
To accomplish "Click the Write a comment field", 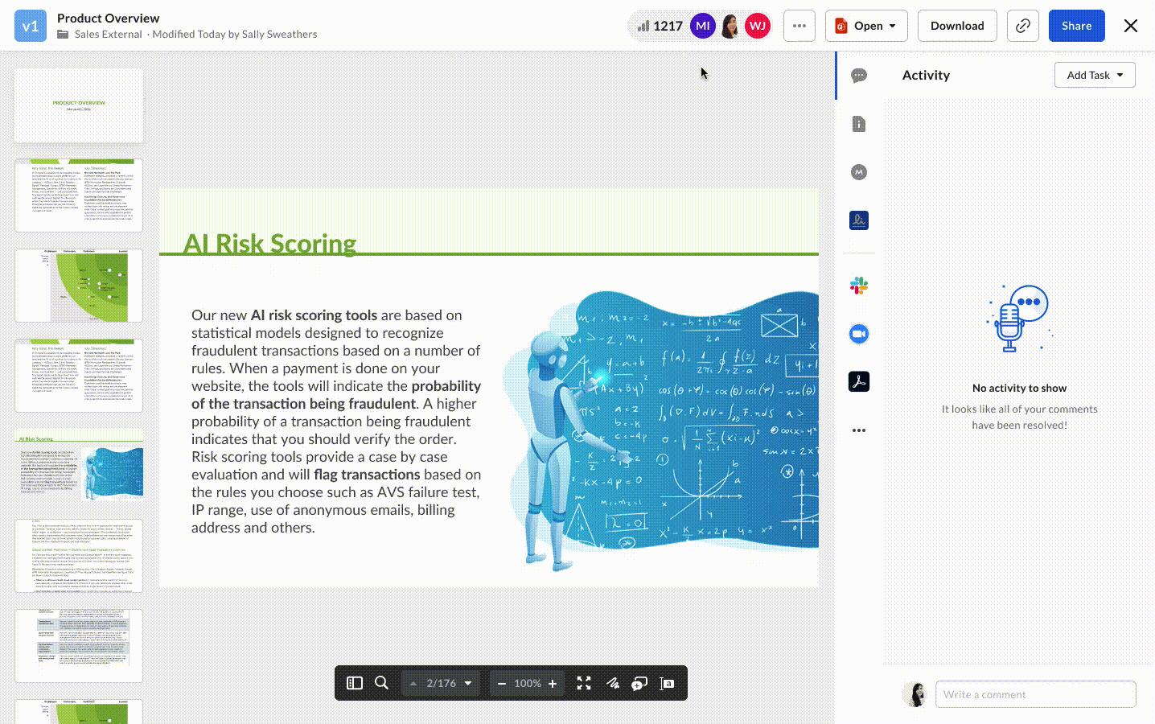I will [x=1036, y=694].
